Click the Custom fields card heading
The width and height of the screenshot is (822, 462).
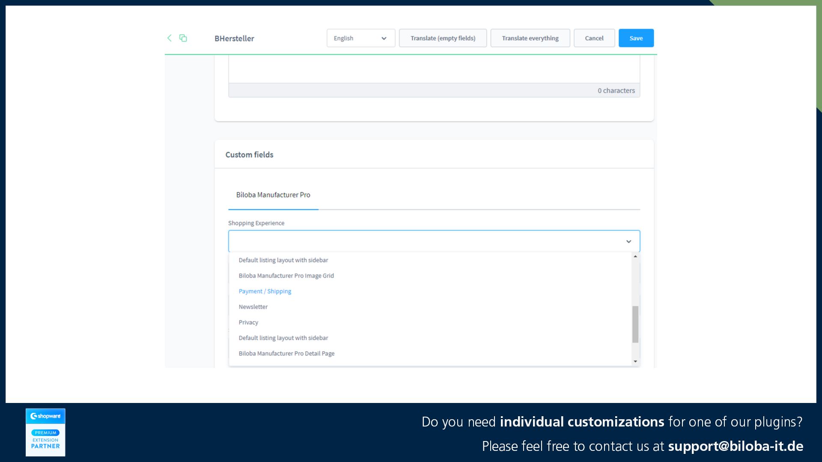click(x=249, y=155)
